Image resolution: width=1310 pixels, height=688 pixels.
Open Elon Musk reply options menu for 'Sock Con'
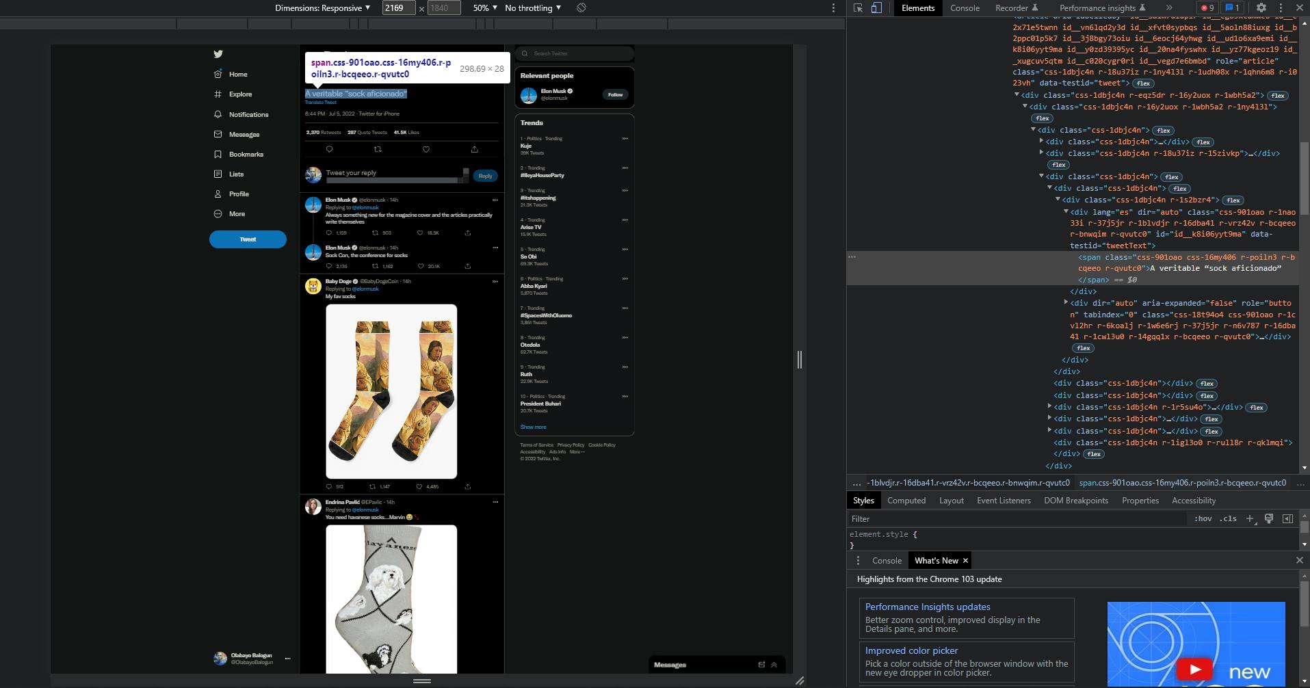[x=495, y=248]
